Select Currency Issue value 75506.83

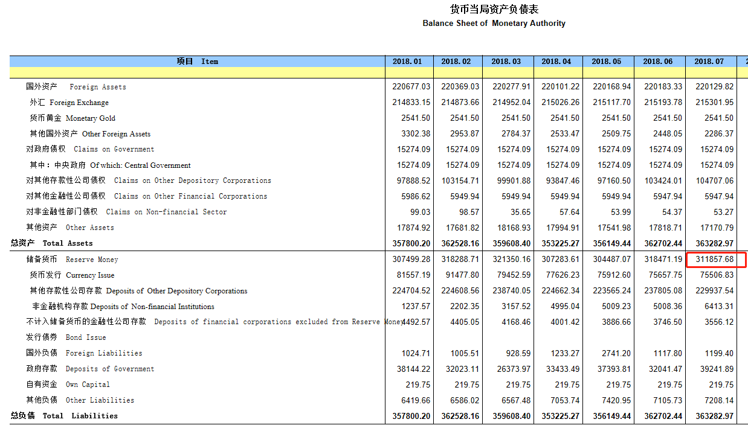(x=717, y=275)
